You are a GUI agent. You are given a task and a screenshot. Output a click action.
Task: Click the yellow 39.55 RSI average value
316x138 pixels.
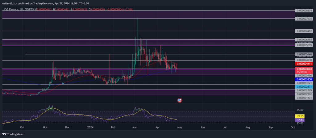299,116
